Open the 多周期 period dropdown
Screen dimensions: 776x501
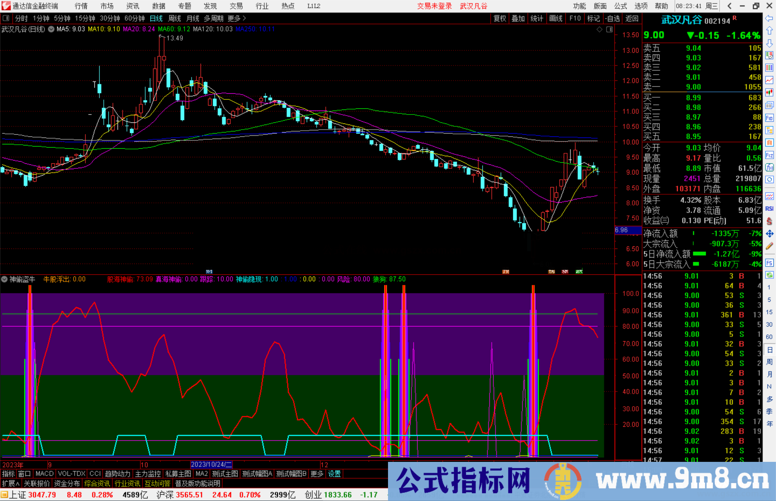pyautogui.click(x=214, y=18)
